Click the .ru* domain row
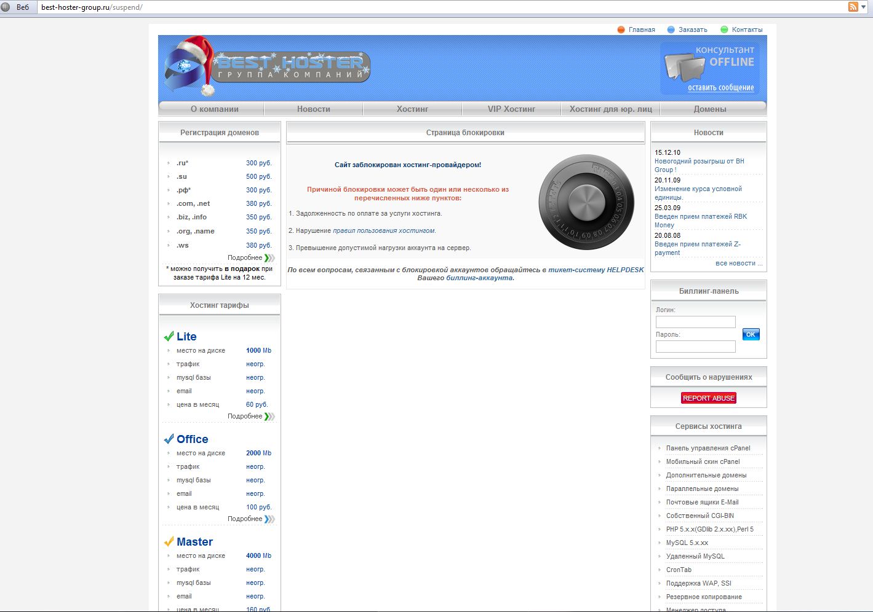Image resolution: width=873 pixels, height=612 pixels. coord(219,163)
